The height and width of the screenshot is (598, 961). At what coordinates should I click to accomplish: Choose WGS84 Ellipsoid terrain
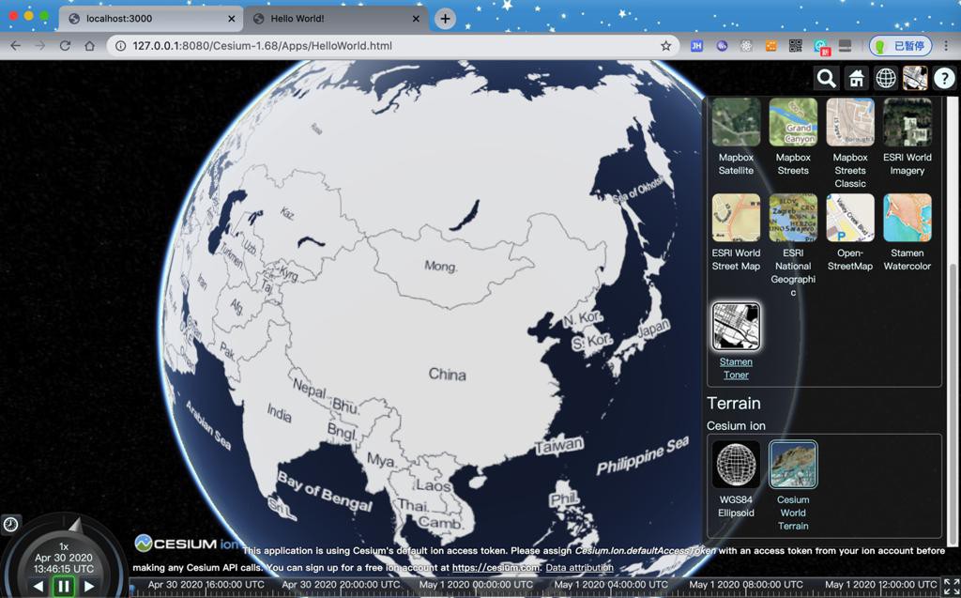(x=736, y=465)
